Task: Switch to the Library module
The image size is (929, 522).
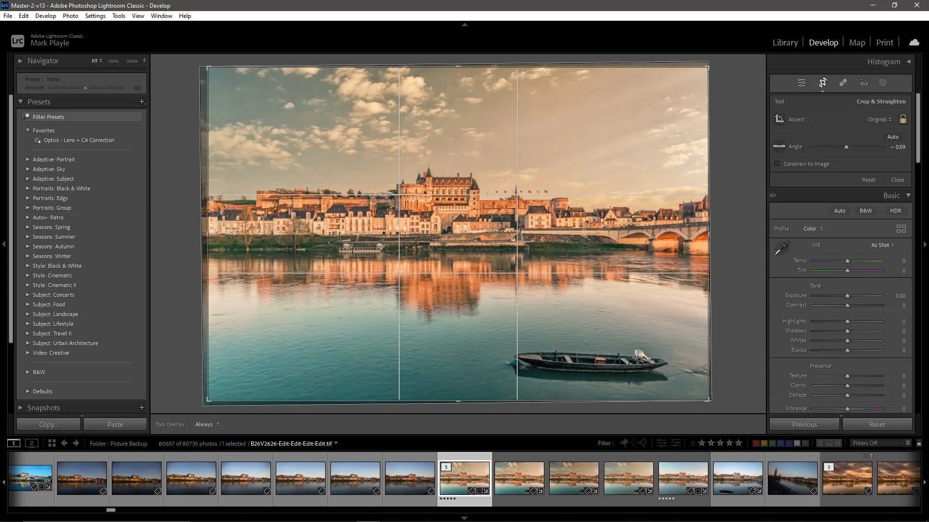Action: coord(785,43)
